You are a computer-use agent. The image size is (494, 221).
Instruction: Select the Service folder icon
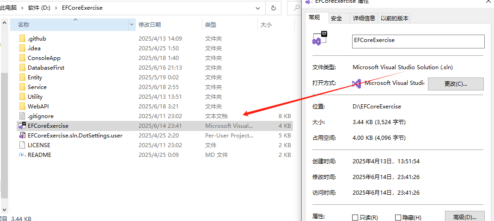pos(22,87)
